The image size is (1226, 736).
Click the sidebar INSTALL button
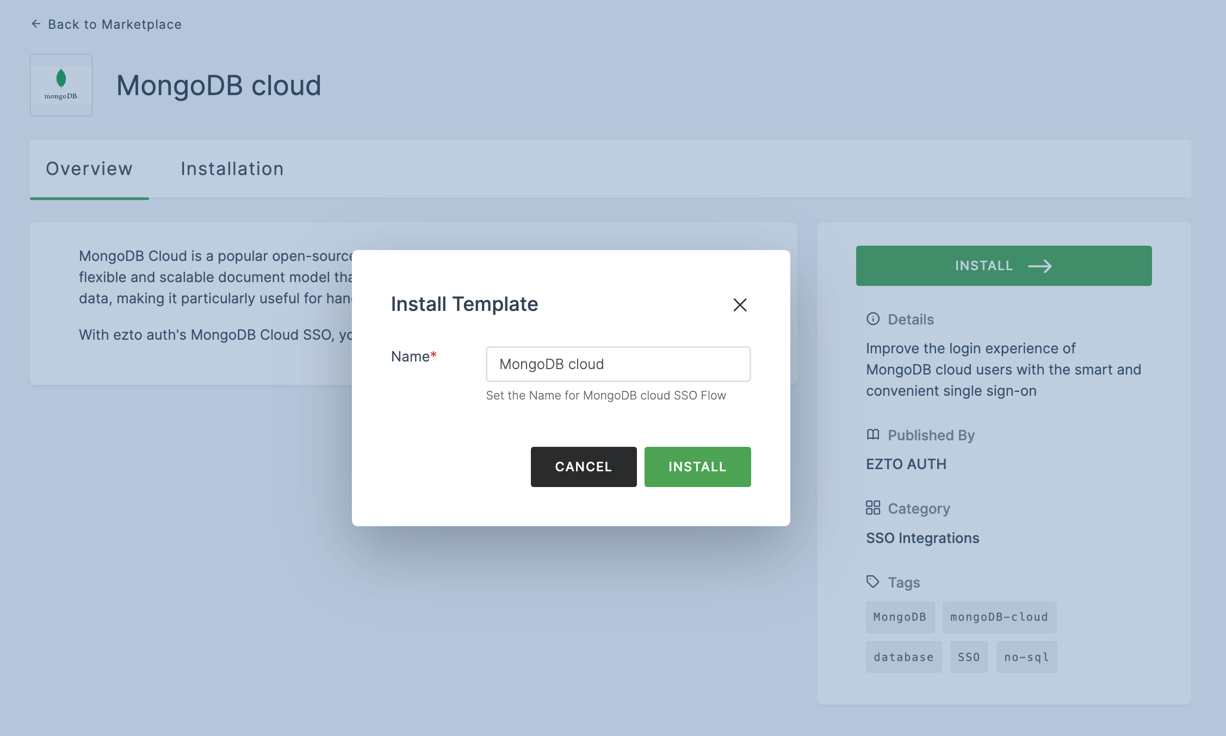coord(1004,266)
